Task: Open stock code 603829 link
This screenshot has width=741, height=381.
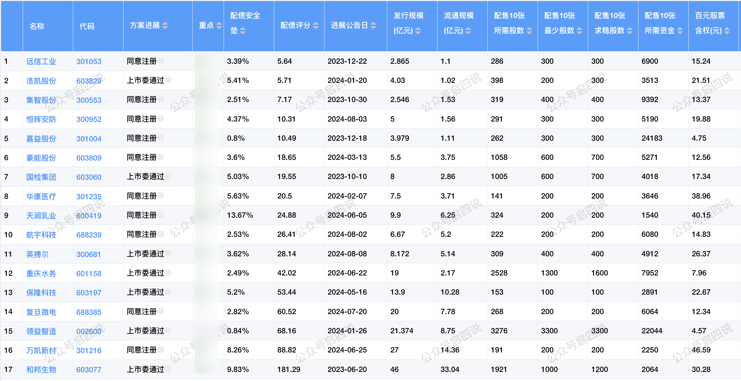Action: tap(89, 81)
